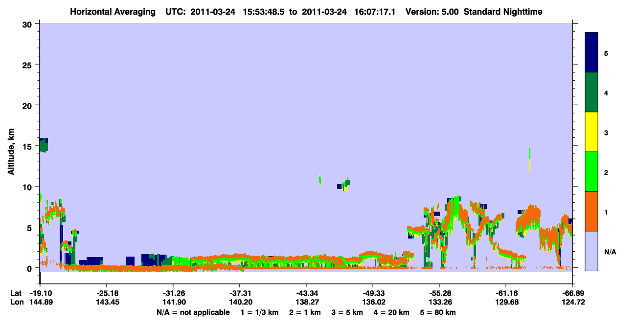Click legend text '5 = 80 km'
The image size is (636, 326).
pyautogui.click(x=438, y=312)
